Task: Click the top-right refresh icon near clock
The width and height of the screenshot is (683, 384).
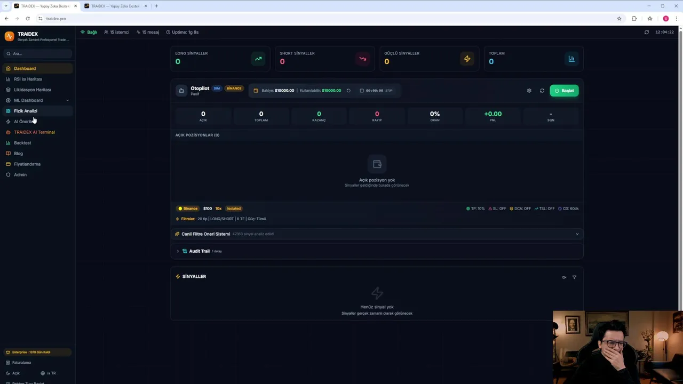Action: (647, 32)
